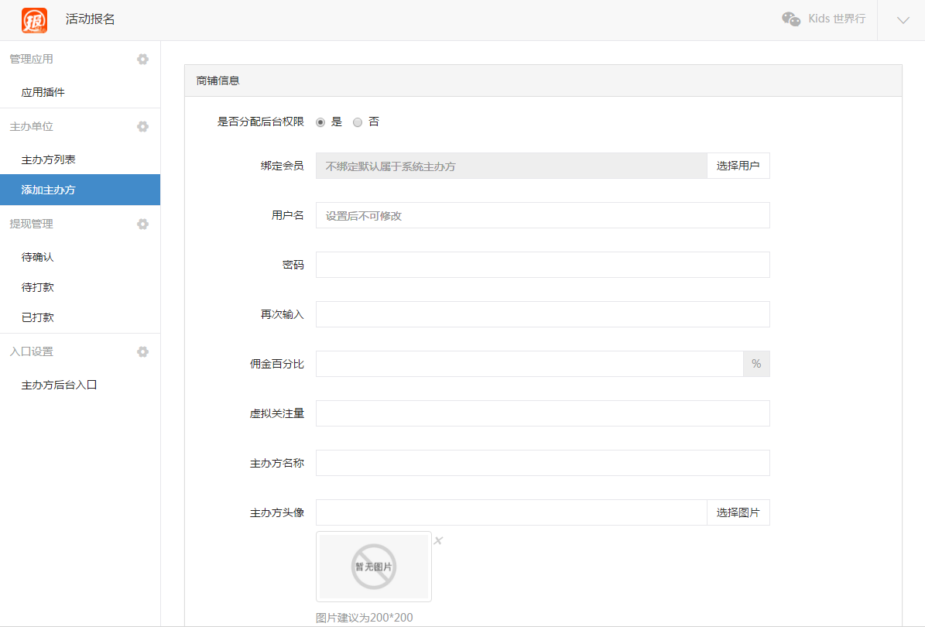Image resolution: width=925 pixels, height=627 pixels.
Task: Select 添加主办方 in the sidebar
Action: [x=81, y=190]
